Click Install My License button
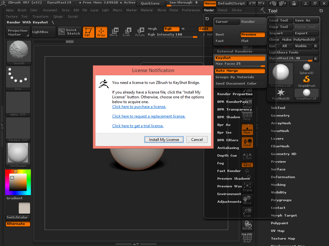This screenshot has height=246, width=329. coord(164,140)
